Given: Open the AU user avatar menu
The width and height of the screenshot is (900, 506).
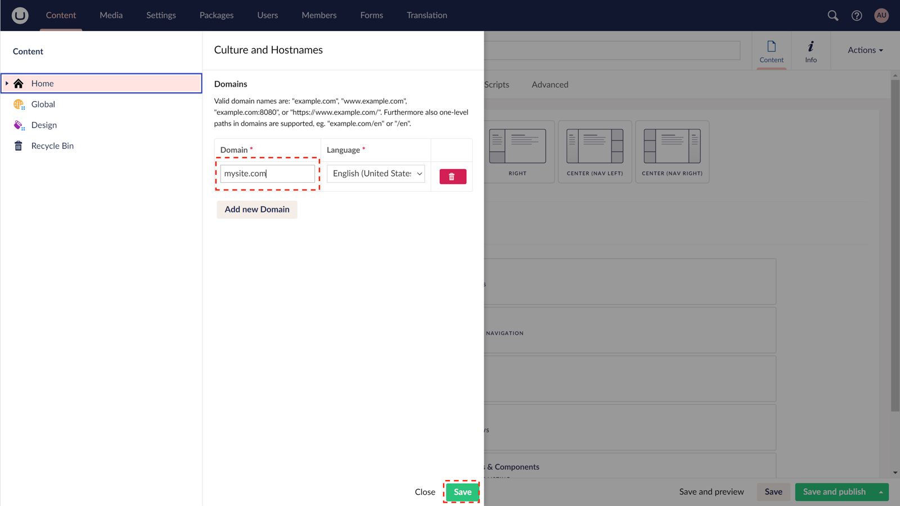Looking at the screenshot, I should pyautogui.click(x=881, y=15).
